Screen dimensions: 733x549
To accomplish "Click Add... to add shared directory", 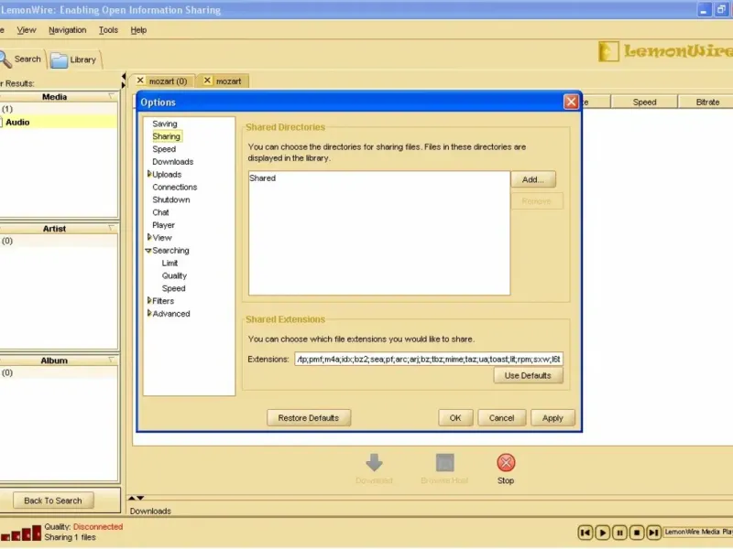I will [x=533, y=179].
